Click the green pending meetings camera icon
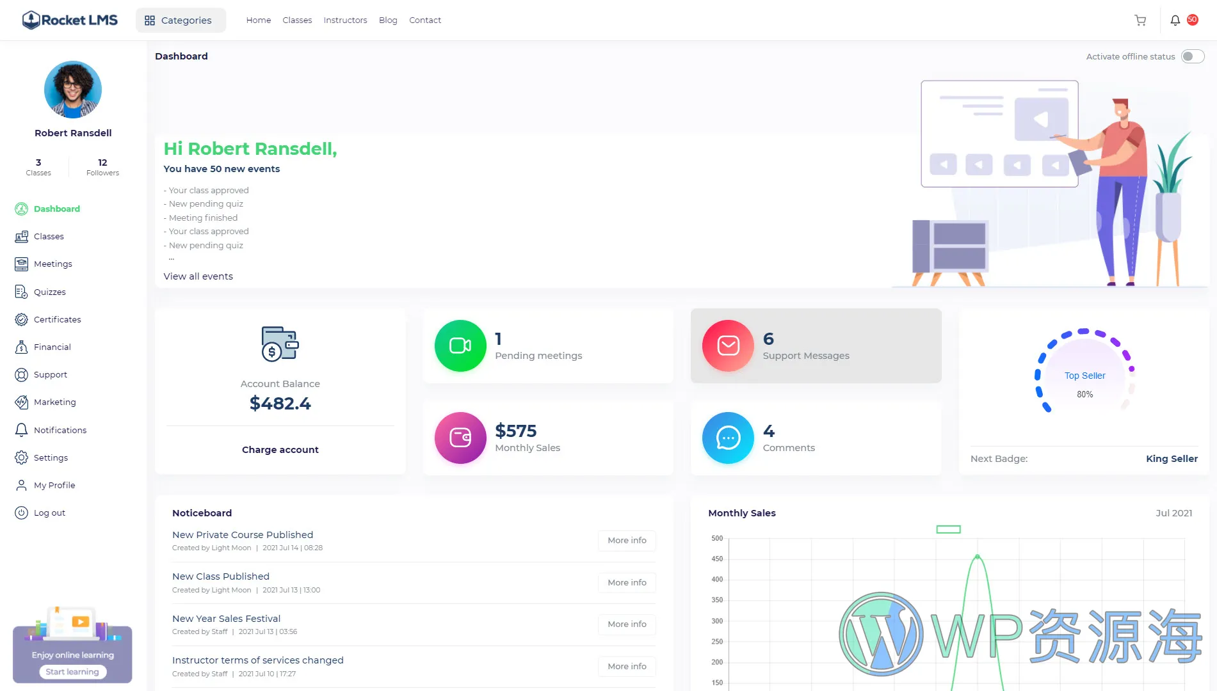The height and width of the screenshot is (691, 1217). tap(460, 345)
